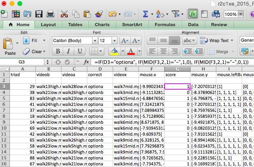Align text right

tap(174, 52)
